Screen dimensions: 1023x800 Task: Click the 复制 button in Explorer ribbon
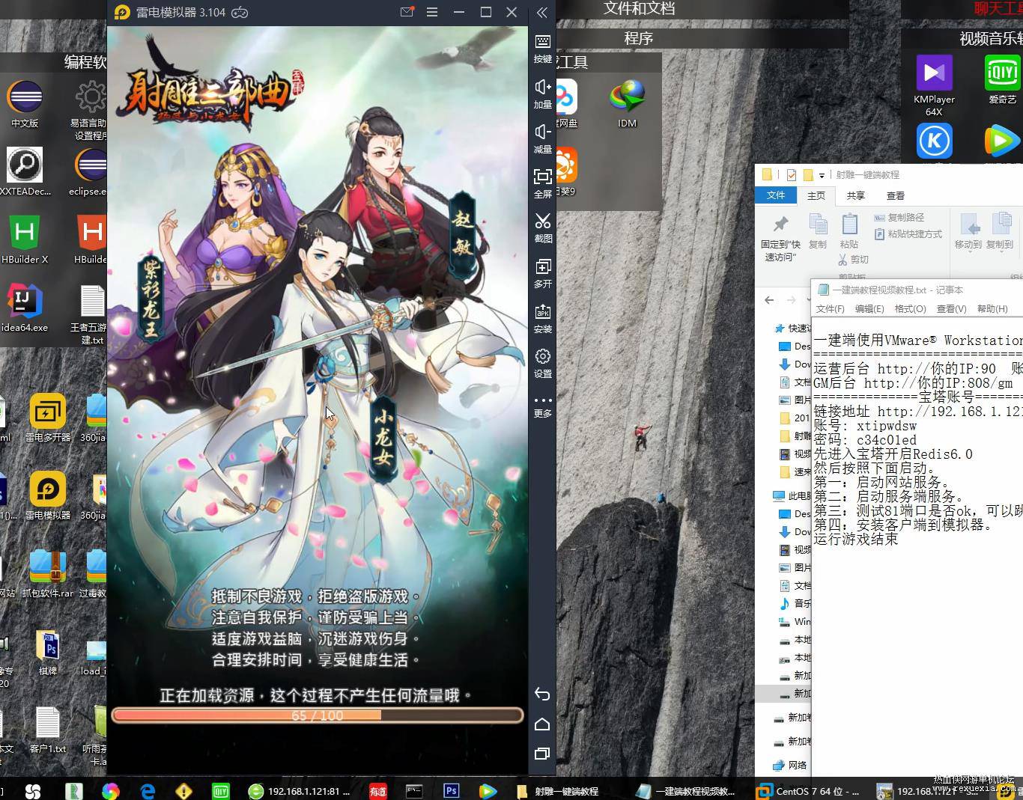[x=818, y=231]
